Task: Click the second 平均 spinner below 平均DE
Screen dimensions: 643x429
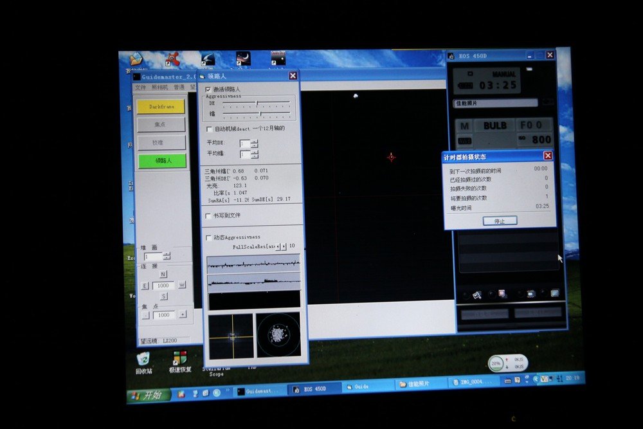Action: pos(255,154)
